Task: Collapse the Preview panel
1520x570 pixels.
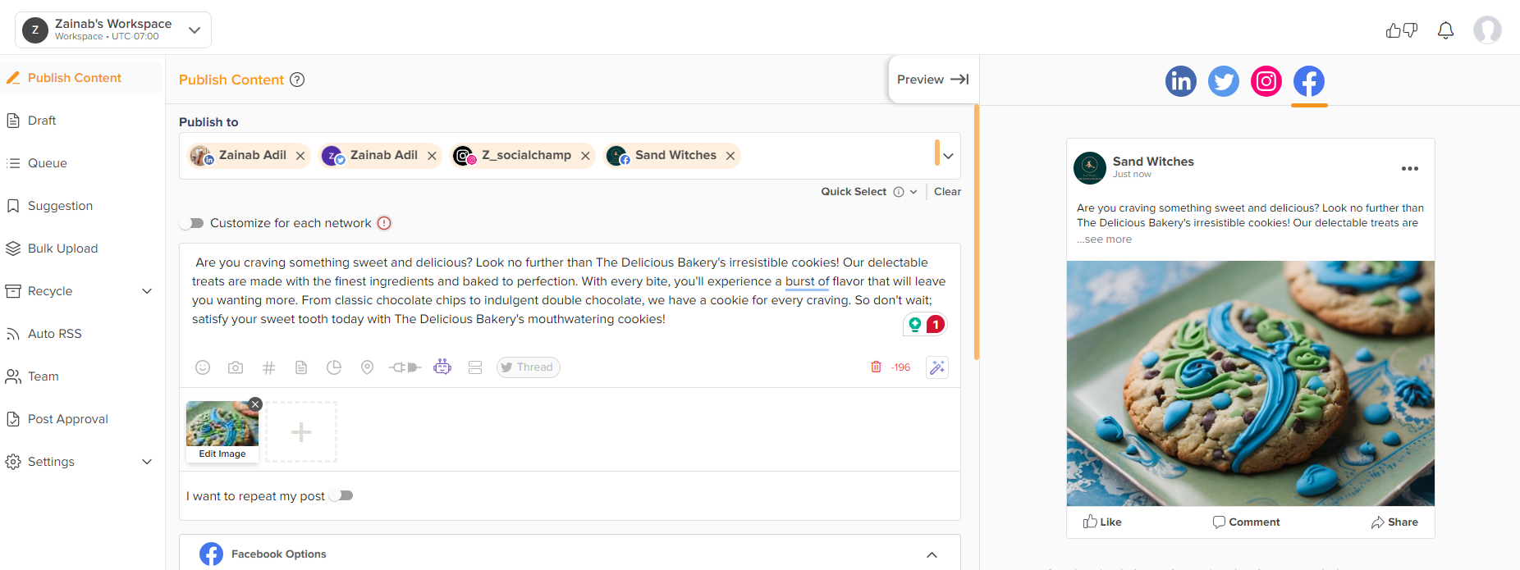Action: tap(932, 80)
